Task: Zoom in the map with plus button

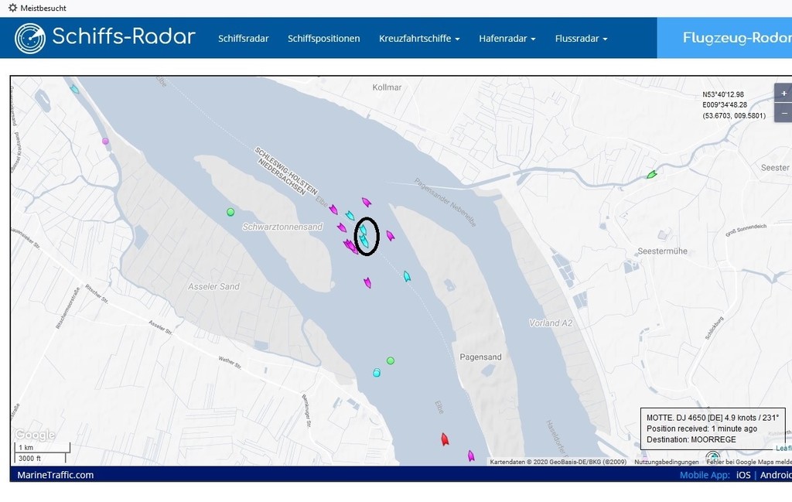Action: (x=783, y=94)
